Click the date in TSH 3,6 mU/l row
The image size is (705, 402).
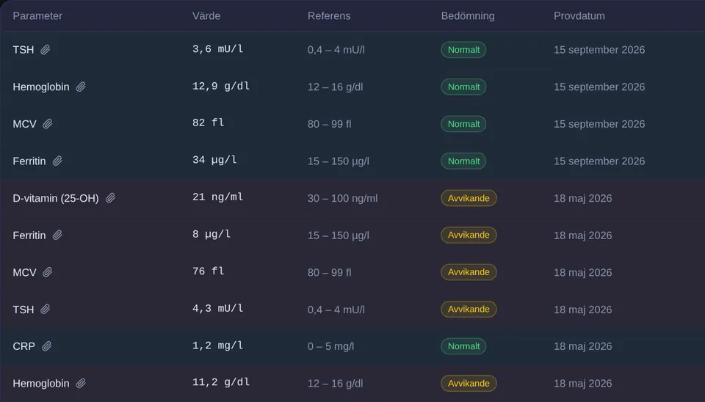599,50
